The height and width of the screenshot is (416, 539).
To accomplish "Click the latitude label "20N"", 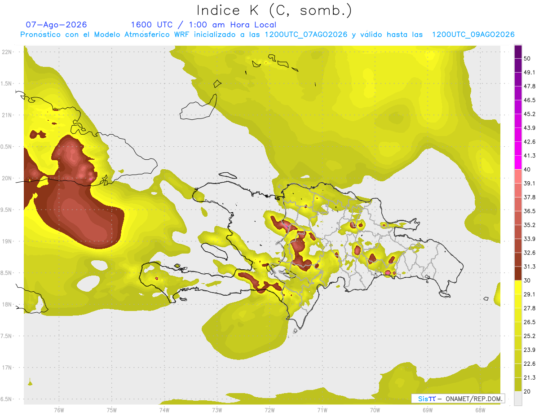I will 7,178.
